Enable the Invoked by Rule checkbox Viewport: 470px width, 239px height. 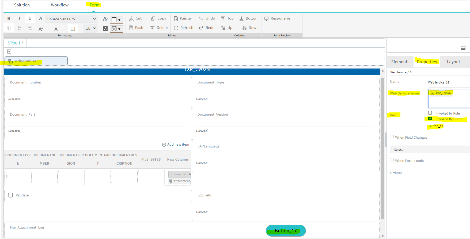430,113
